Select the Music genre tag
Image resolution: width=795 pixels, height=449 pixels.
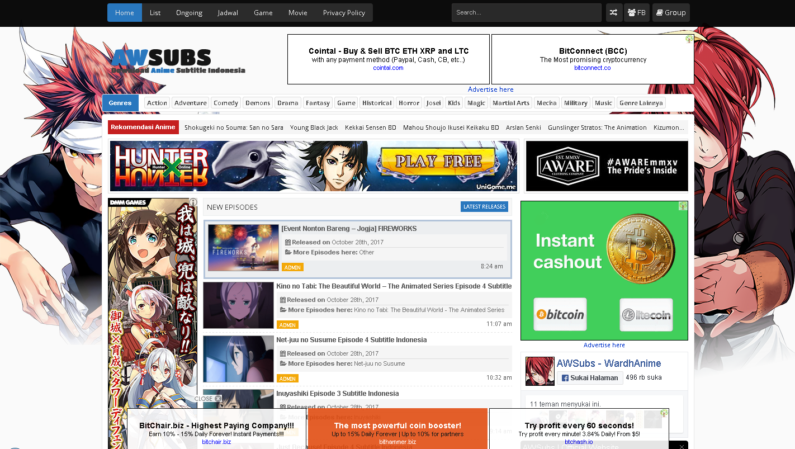click(x=603, y=103)
